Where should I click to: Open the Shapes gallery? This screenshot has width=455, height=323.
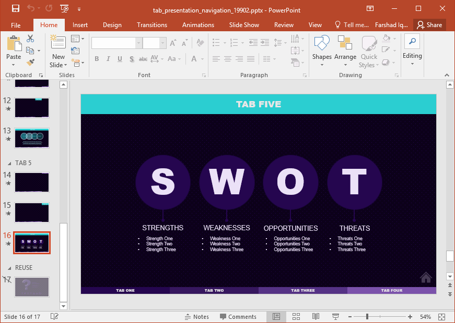[x=322, y=51]
